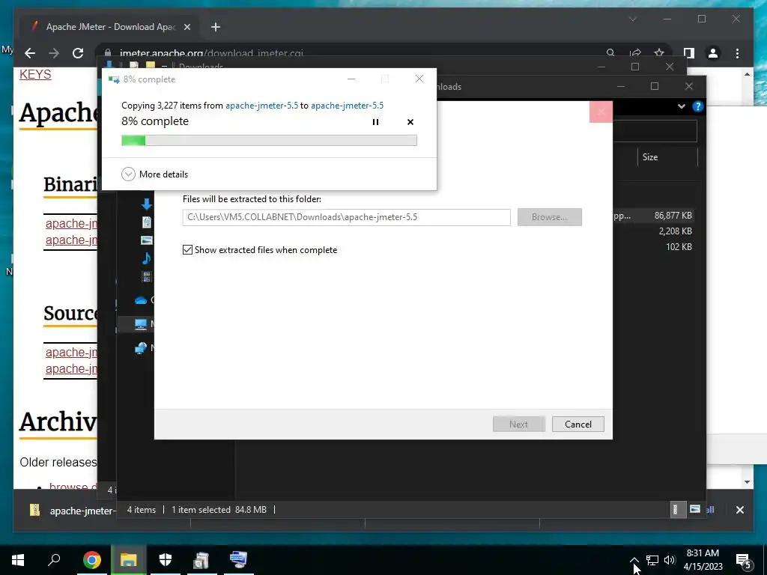Viewport: 767px width, 575px height.
Task: Click first apache-jmeter link under Source
Action: [x=71, y=352]
